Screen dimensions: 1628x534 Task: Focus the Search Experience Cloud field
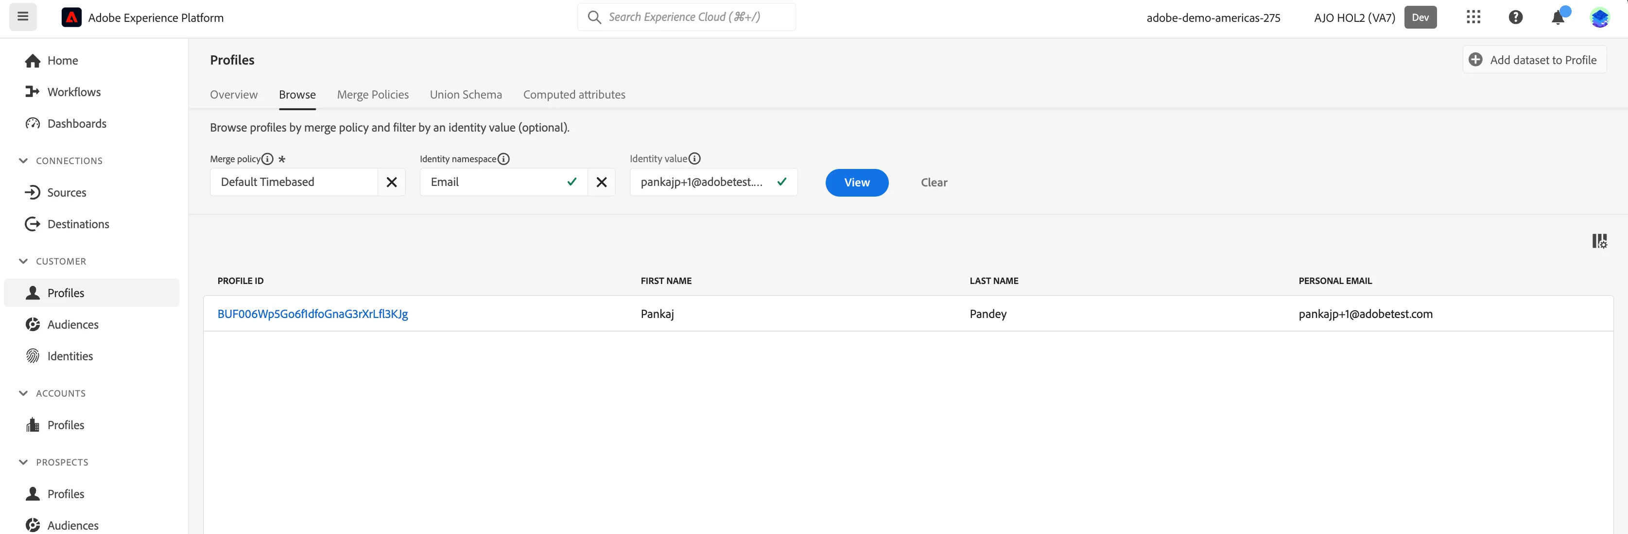[x=686, y=17]
